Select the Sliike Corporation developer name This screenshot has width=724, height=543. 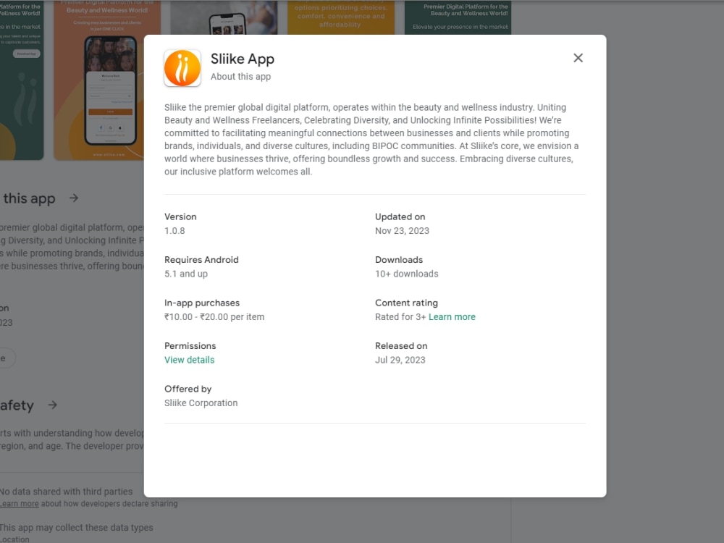tap(201, 403)
